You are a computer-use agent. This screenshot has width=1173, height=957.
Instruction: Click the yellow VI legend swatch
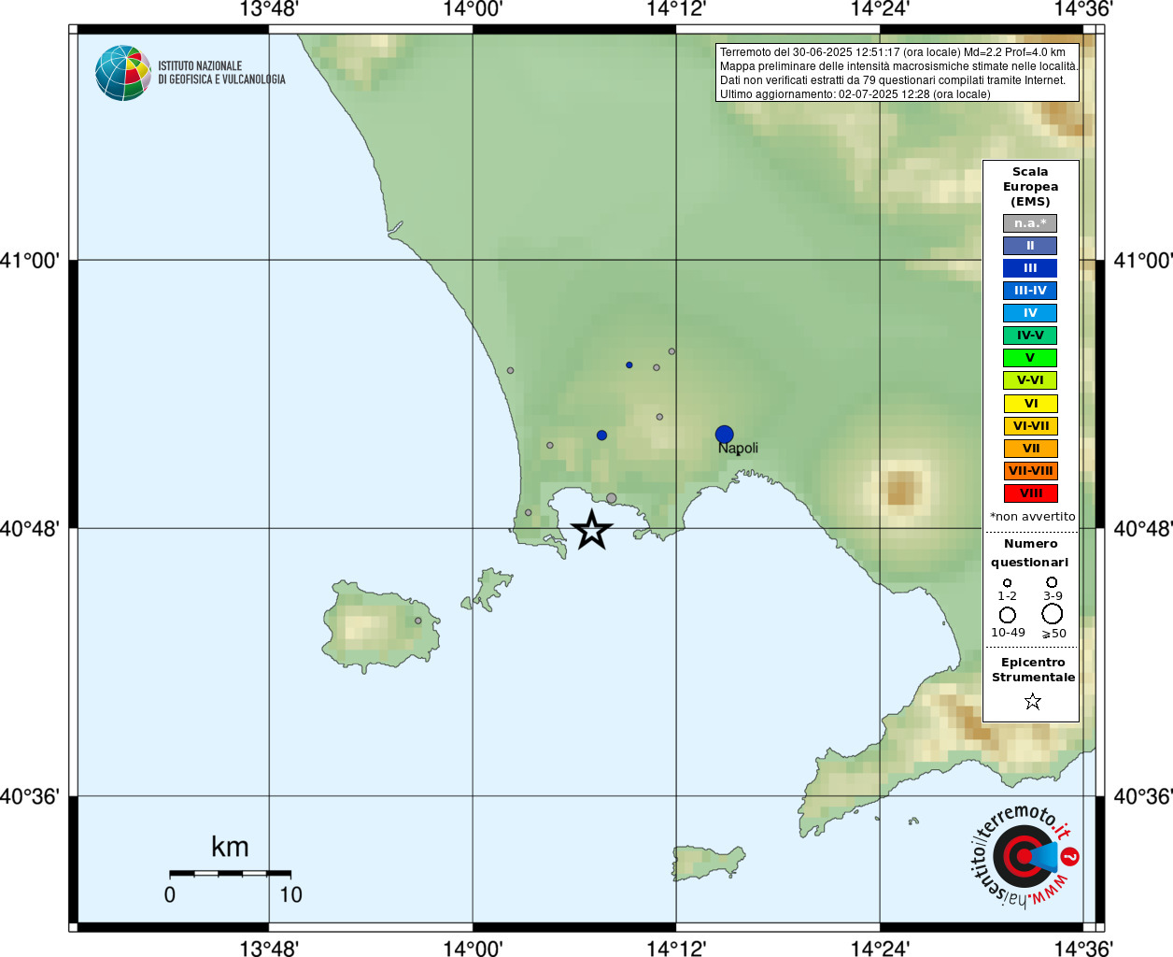(1030, 404)
